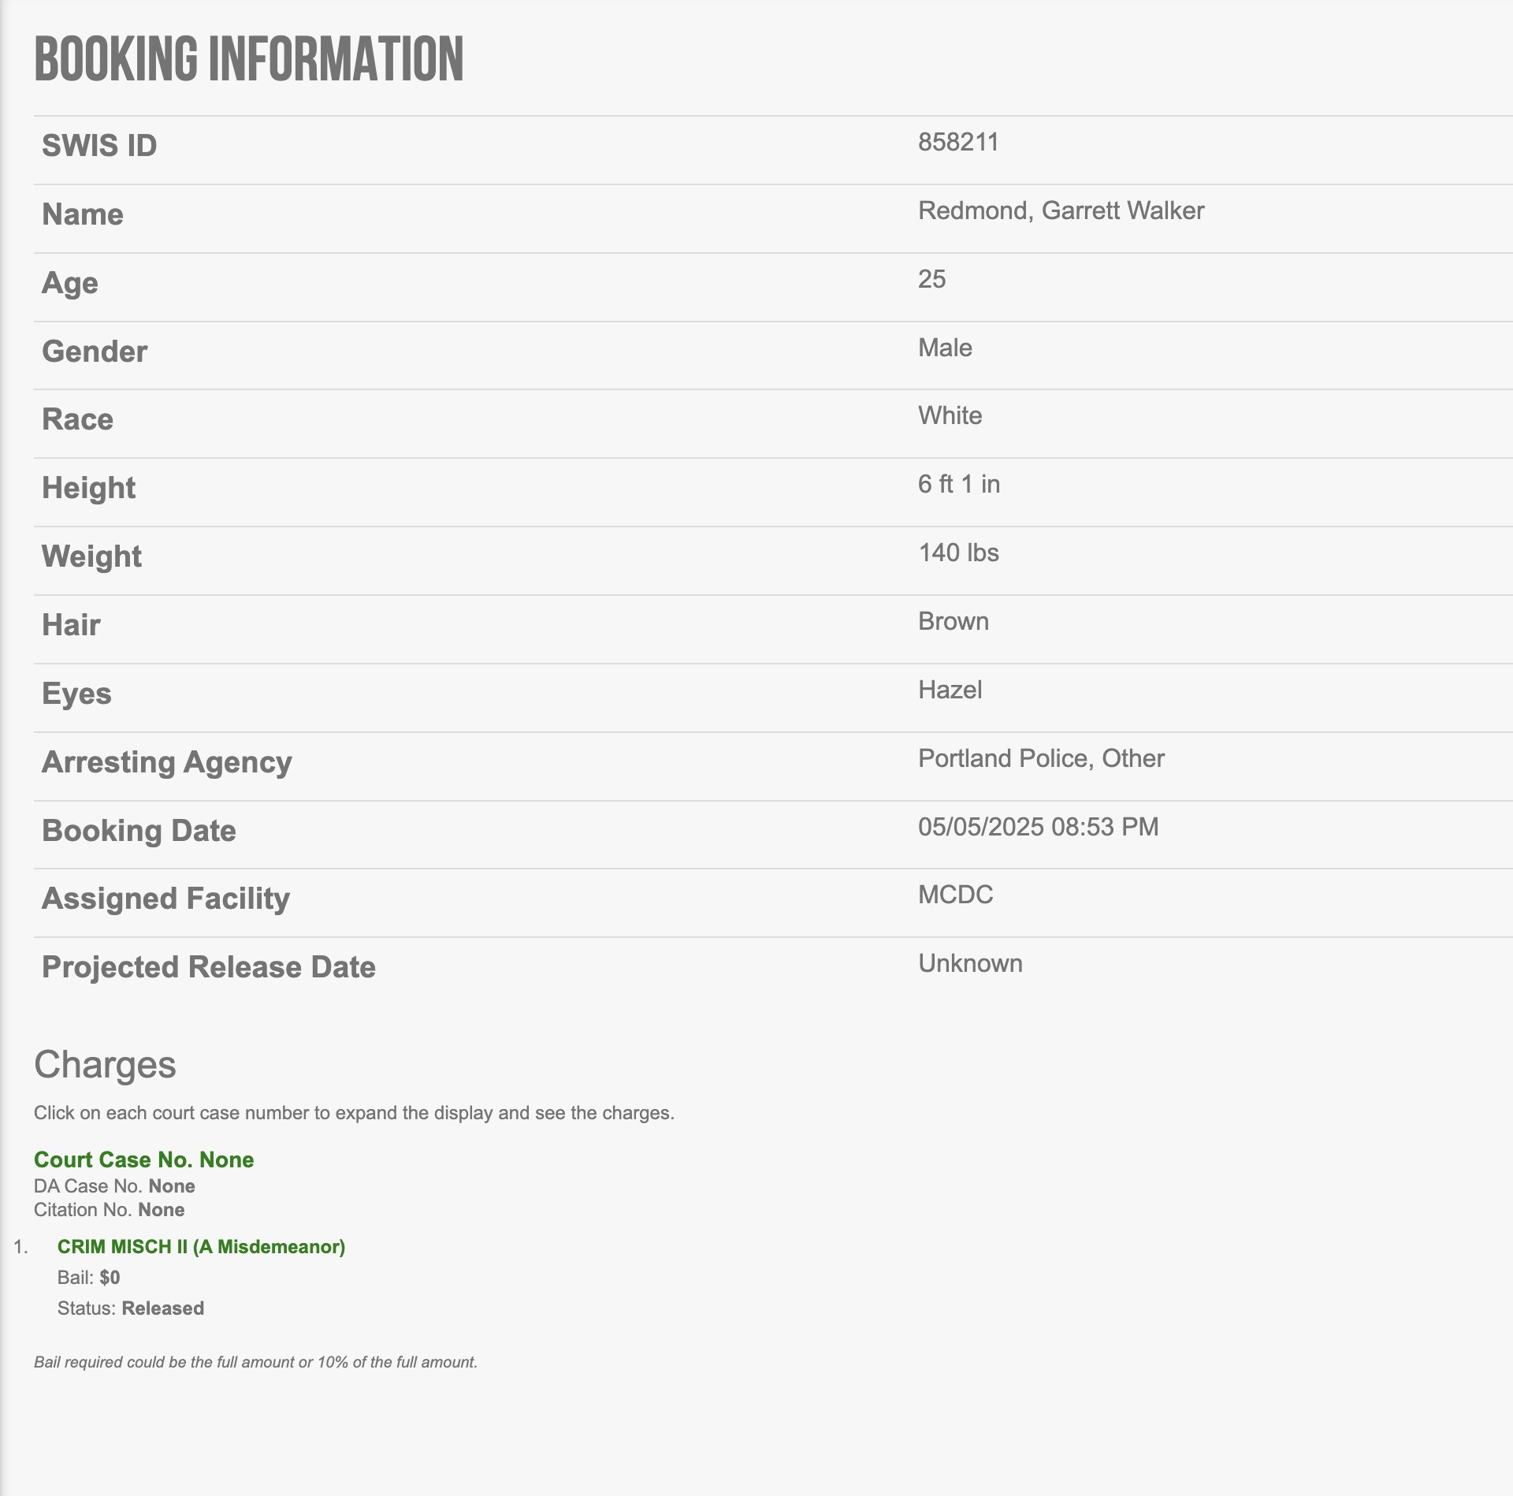Click the Age row label
The height and width of the screenshot is (1496, 1513).
[x=70, y=284]
